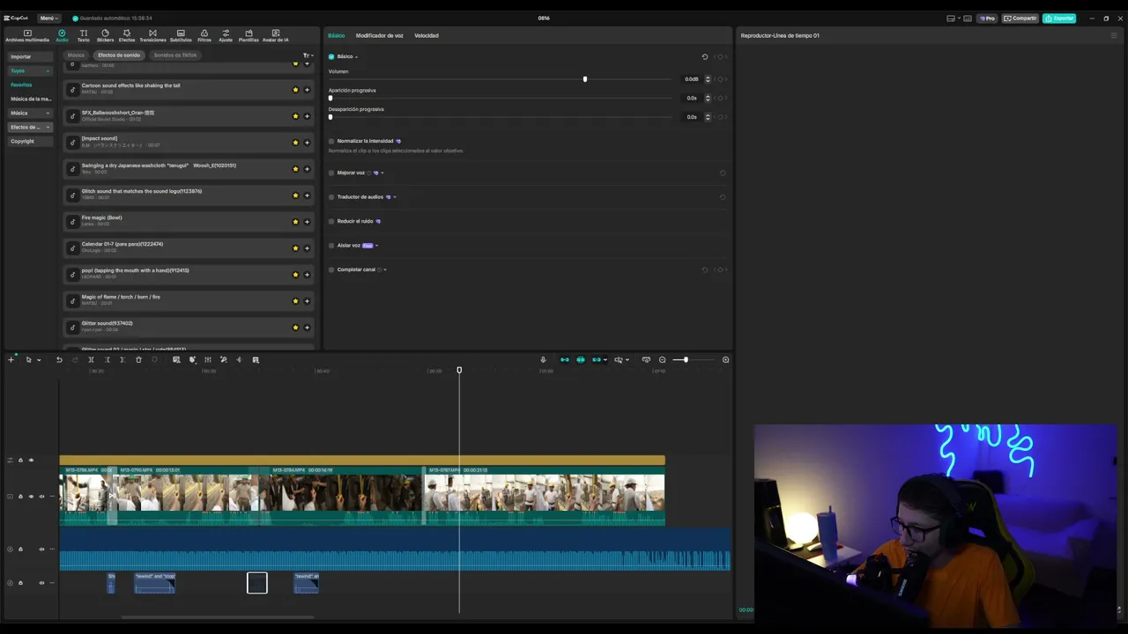Open the Transiciones panel
1128x634 pixels.
coord(152,35)
